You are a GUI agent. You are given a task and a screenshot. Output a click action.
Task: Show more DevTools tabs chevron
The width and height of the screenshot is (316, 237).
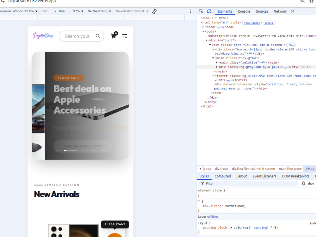tap(293, 11)
